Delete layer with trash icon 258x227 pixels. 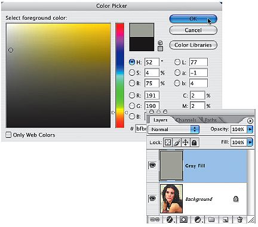click(240, 219)
